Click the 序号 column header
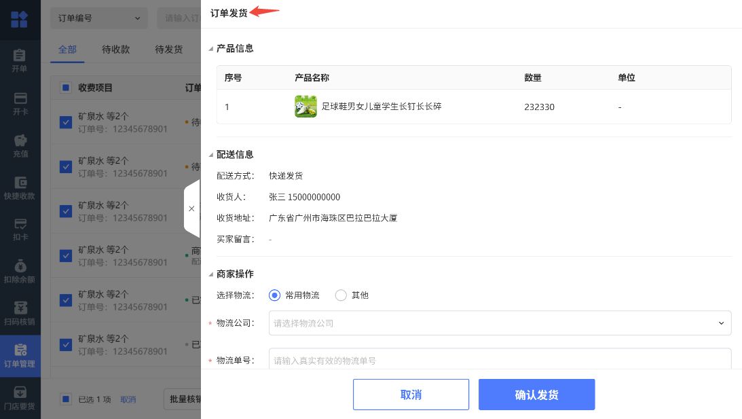This screenshot has width=742, height=419. pos(233,77)
